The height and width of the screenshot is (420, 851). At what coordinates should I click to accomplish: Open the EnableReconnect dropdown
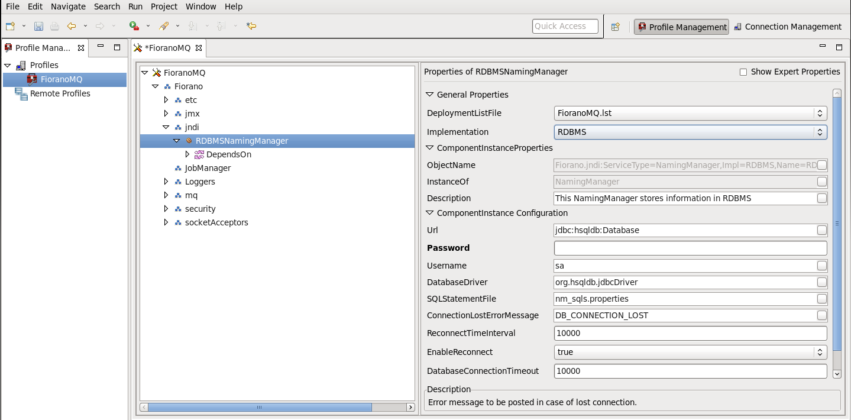690,352
